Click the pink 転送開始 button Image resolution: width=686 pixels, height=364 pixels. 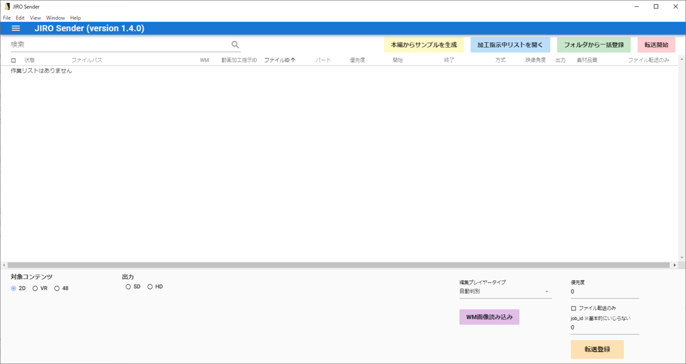[656, 45]
